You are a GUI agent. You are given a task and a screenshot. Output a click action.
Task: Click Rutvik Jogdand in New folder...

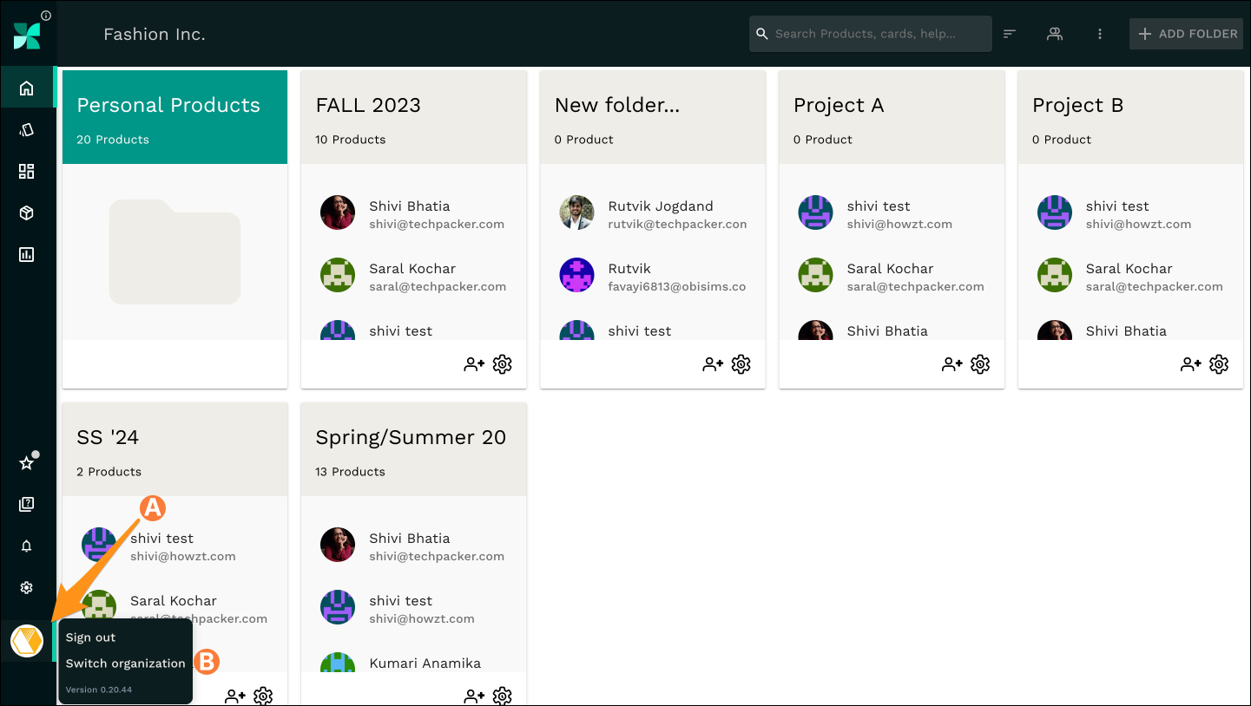click(661, 206)
